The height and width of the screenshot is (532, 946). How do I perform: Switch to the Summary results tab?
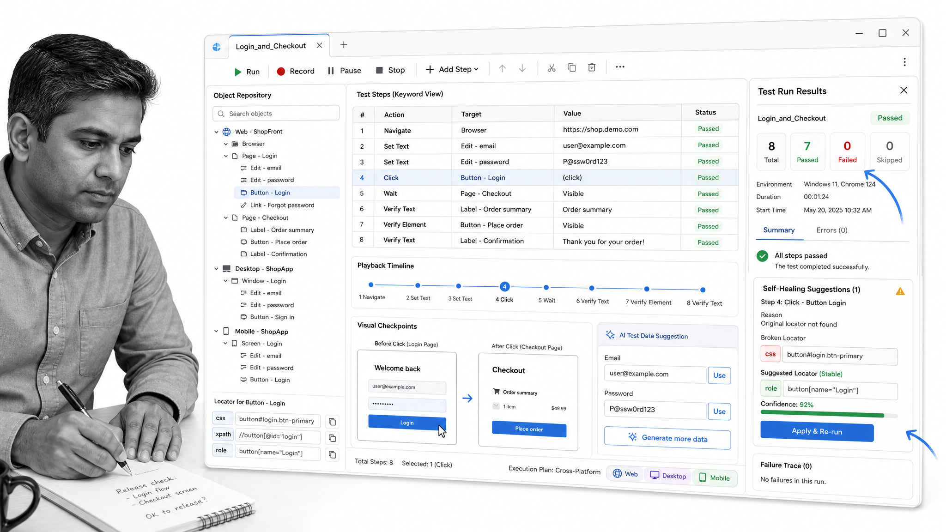click(x=779, y=230)
